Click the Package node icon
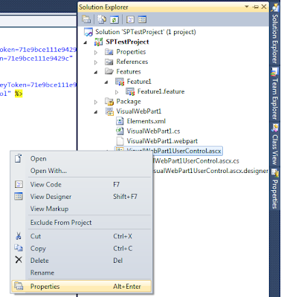This screenshot has height=297, width=281. click(x=109, y=101)
